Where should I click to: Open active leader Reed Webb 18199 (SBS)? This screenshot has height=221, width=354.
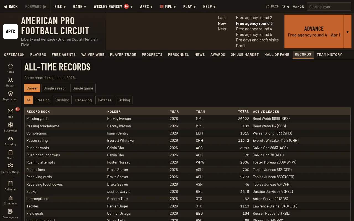271,119
